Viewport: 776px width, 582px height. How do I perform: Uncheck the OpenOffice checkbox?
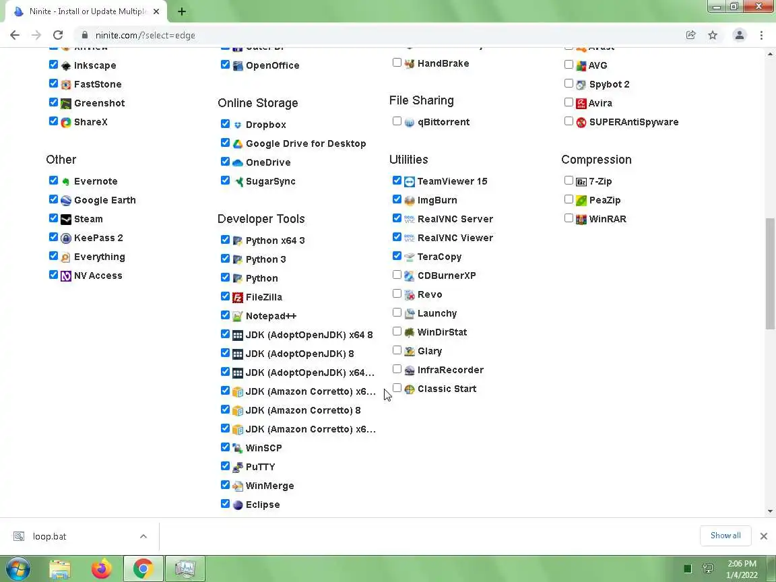(225, 65)
